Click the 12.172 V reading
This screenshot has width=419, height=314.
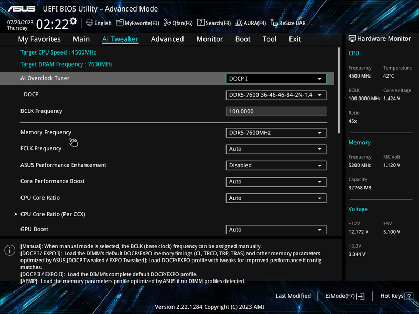click(x=358, y=232)
